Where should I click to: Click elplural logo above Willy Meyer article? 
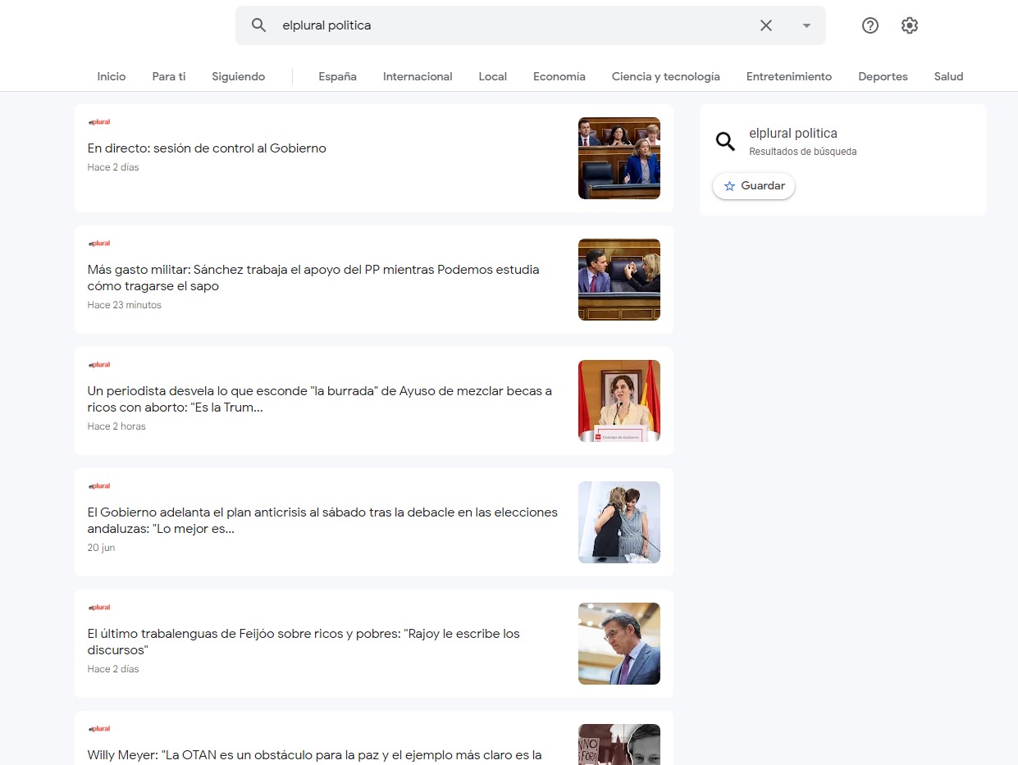99,729
